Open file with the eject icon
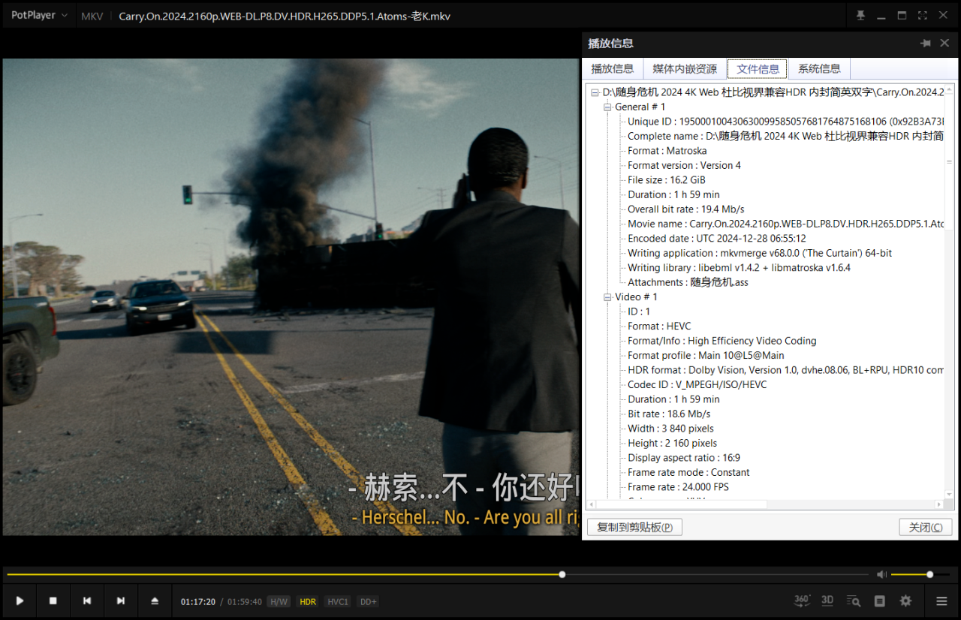The width and height of the screenshot is (961, 620). pyautogui.click(x=155, y=601)
